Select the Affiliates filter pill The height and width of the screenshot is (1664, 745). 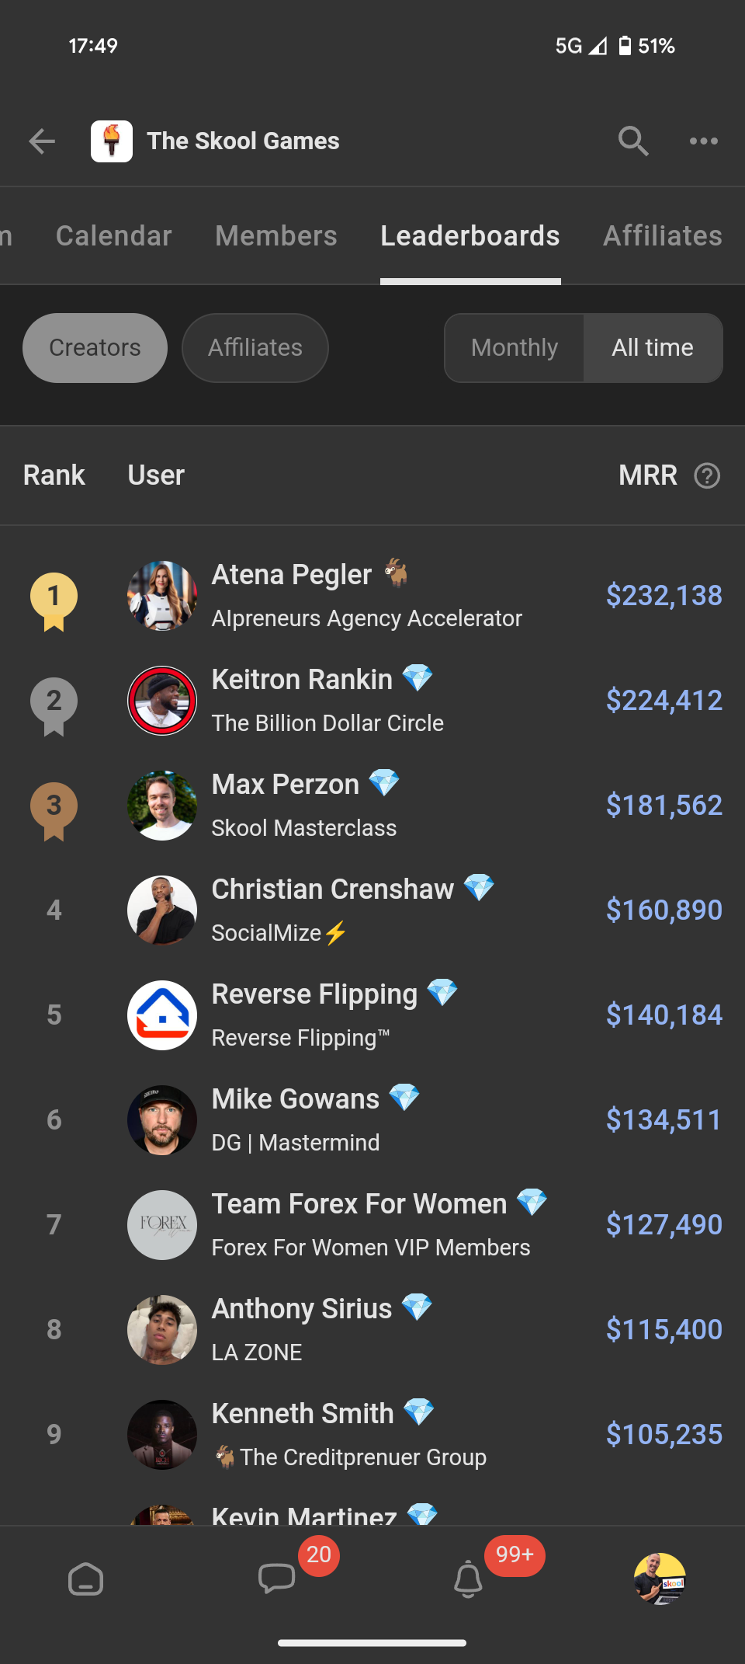point(255,347)
